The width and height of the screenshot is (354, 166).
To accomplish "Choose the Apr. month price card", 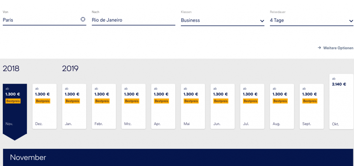I will pyautogui.click(x=164, y=106).
